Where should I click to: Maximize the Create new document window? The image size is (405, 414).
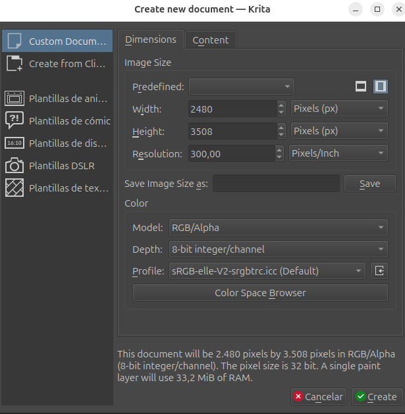[x=377, y=9]
